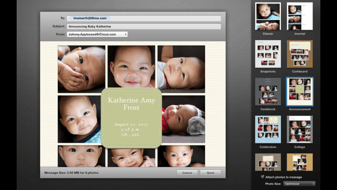Edit the 7lb., 4oz. weight text
Viewport: 337px width, 190px height.
131,135
